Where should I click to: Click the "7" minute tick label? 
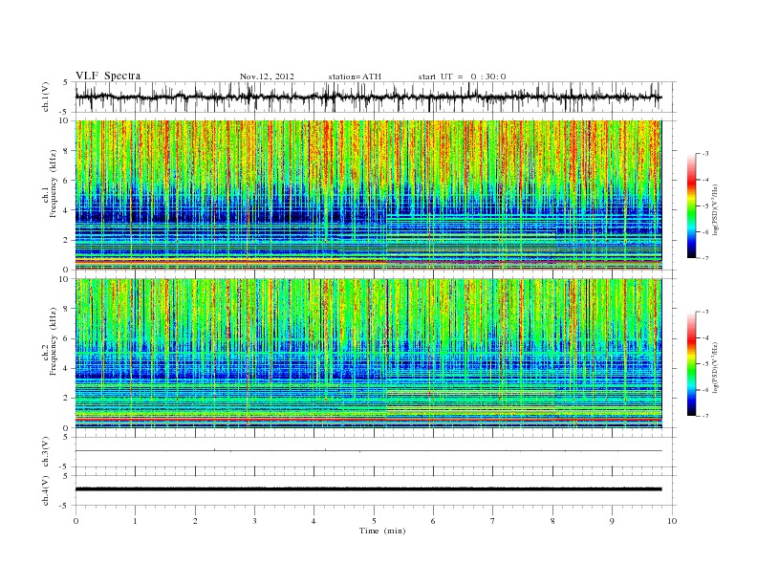point(493,521)
